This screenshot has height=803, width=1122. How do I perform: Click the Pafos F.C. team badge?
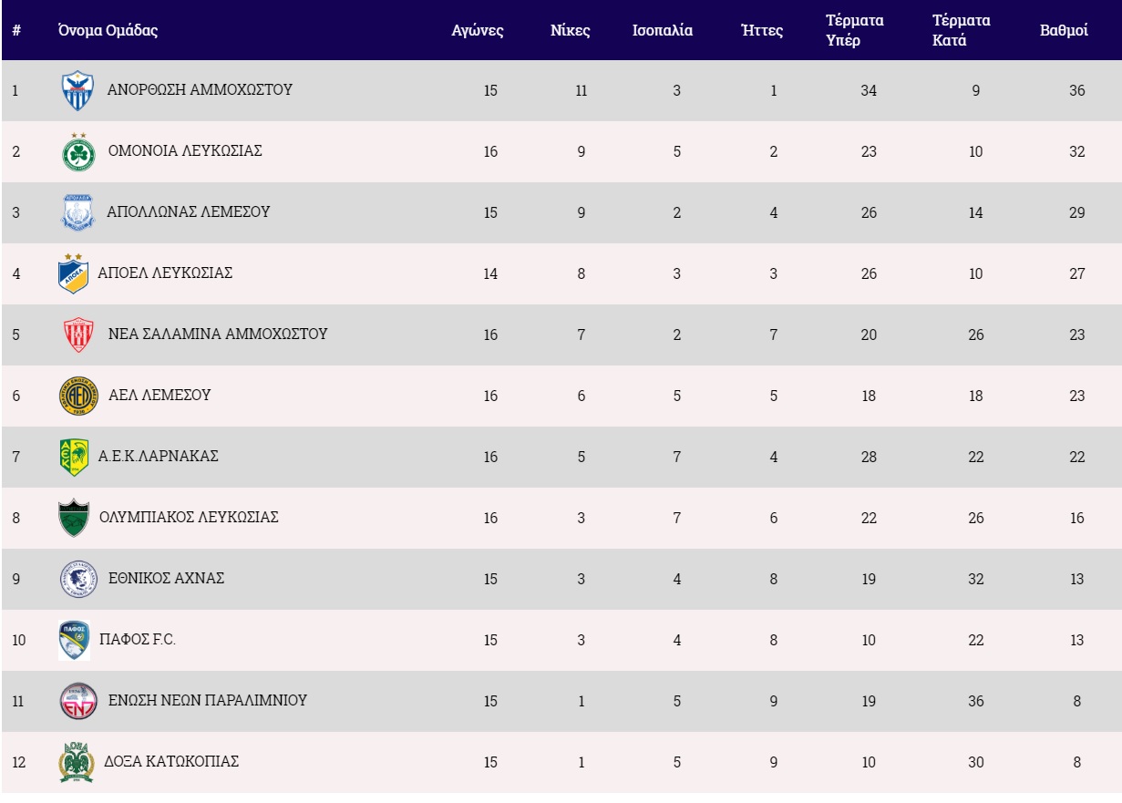click(x=73, y=640)
